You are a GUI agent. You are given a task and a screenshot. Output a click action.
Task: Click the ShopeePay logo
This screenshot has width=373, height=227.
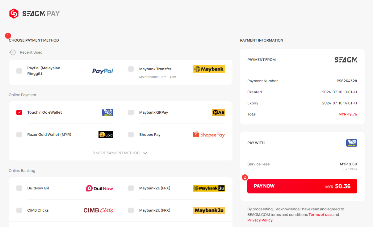tap(209, 135)
